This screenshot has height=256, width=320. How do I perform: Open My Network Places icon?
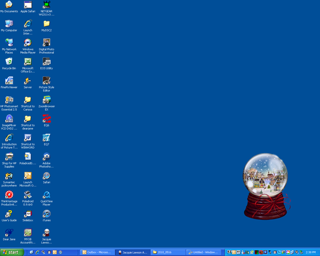tap(9, 46)
